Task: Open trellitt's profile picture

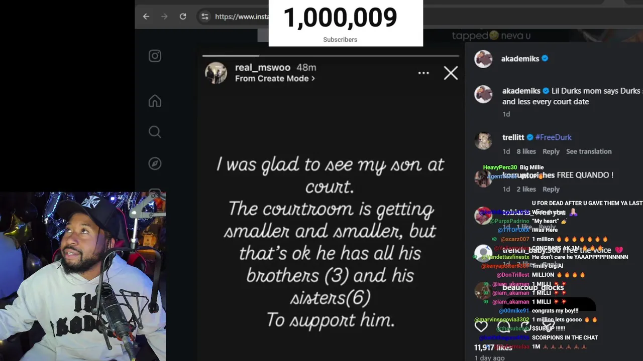Action: pyautogui.click(x=484, y=141)
